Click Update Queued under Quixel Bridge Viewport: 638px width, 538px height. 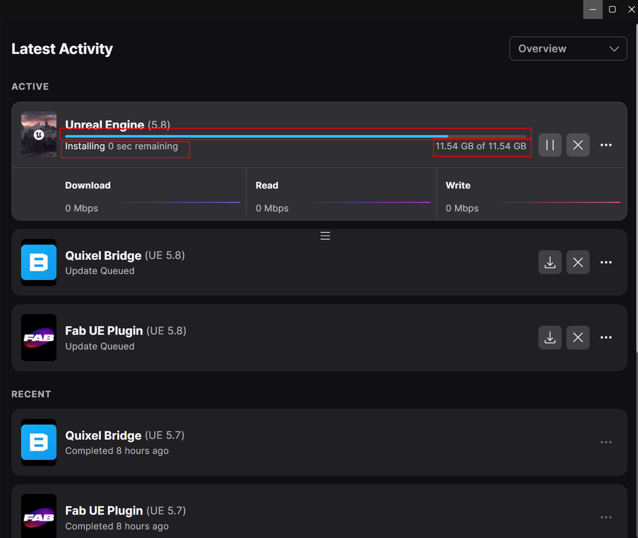[100, 271]
